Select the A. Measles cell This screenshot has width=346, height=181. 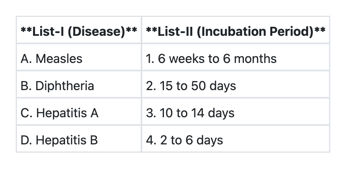(x=79, y=59)
